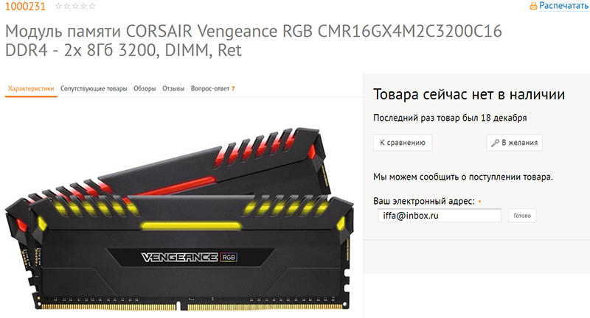
Task: Rate with the fifth star
Action: (91, 7)
